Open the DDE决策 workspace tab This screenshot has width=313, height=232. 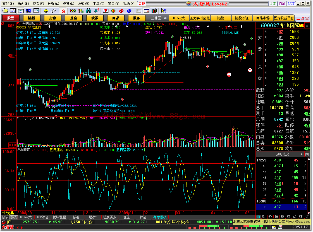click(x=179, y=18)
